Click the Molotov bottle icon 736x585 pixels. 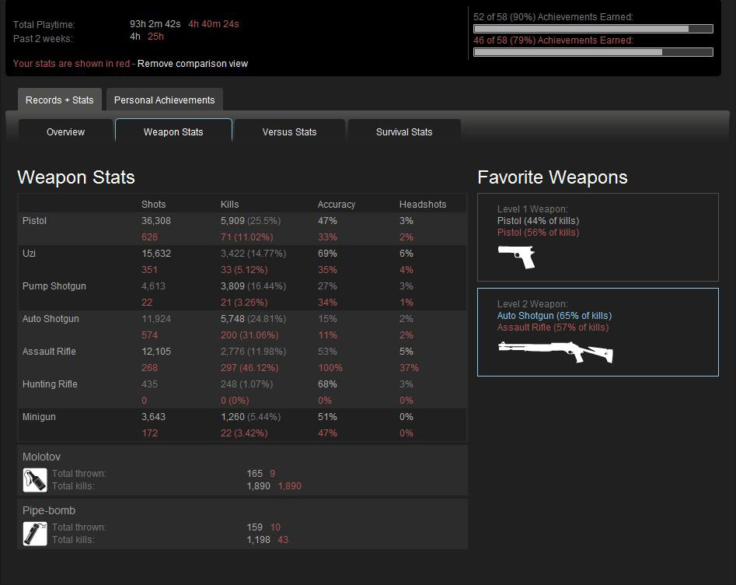[35, 480]
